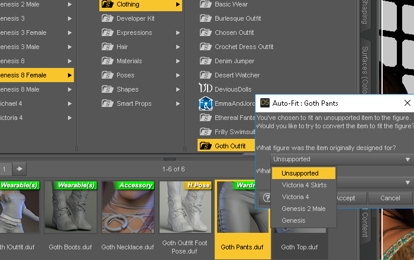414x260 pixels.
Task: Close the Auto-Fit Goth Pants dialog
Action: point(407,103)
